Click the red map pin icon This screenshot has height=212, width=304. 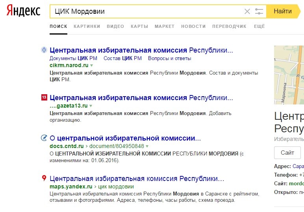click(x=44, y=178)
